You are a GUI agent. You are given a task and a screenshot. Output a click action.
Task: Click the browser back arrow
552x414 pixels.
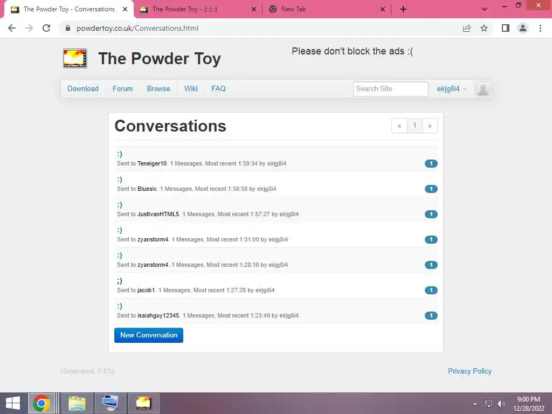12,28
